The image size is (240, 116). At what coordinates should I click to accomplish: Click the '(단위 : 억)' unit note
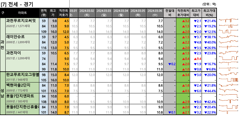coord(209,4)
